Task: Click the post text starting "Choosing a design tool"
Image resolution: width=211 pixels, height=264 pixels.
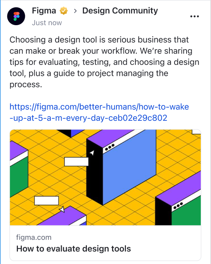Action: coord(104,62)
